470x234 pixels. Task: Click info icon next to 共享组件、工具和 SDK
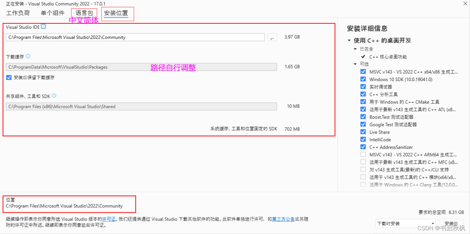[54, 96]
